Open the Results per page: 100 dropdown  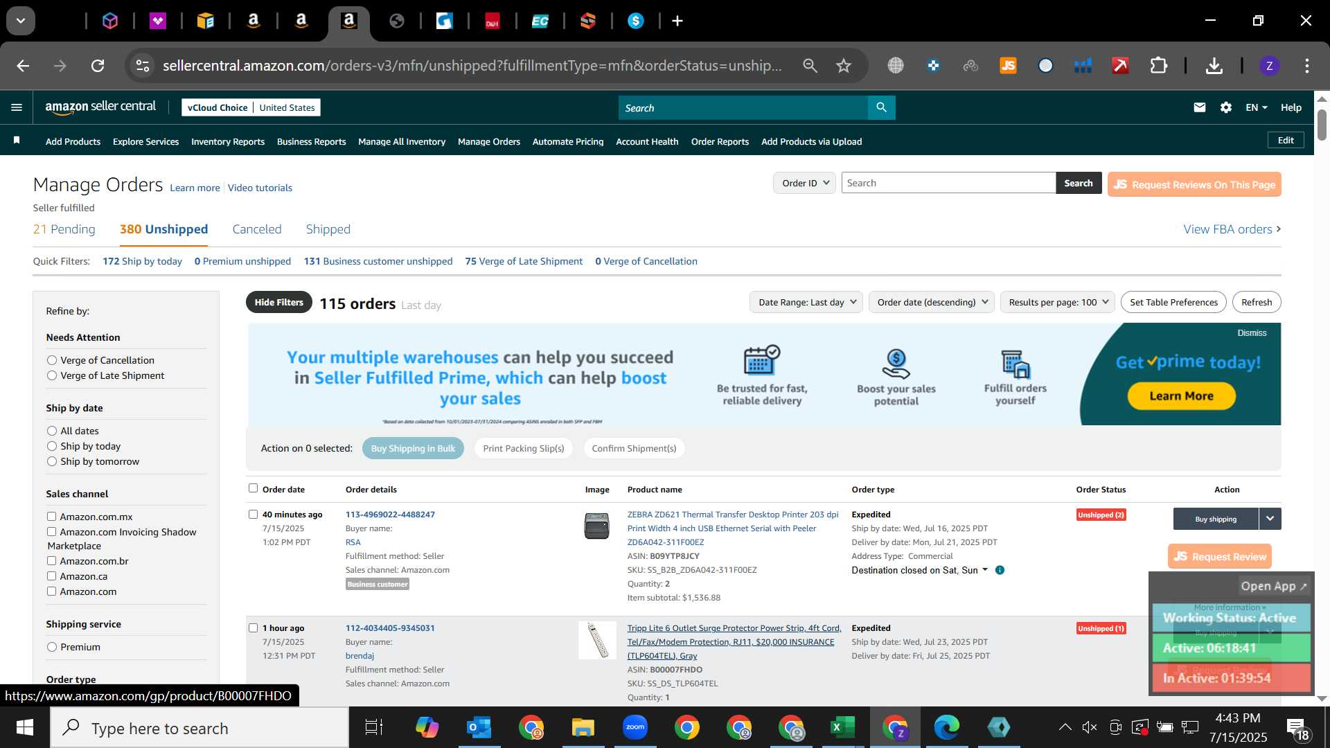(1058, 302)
